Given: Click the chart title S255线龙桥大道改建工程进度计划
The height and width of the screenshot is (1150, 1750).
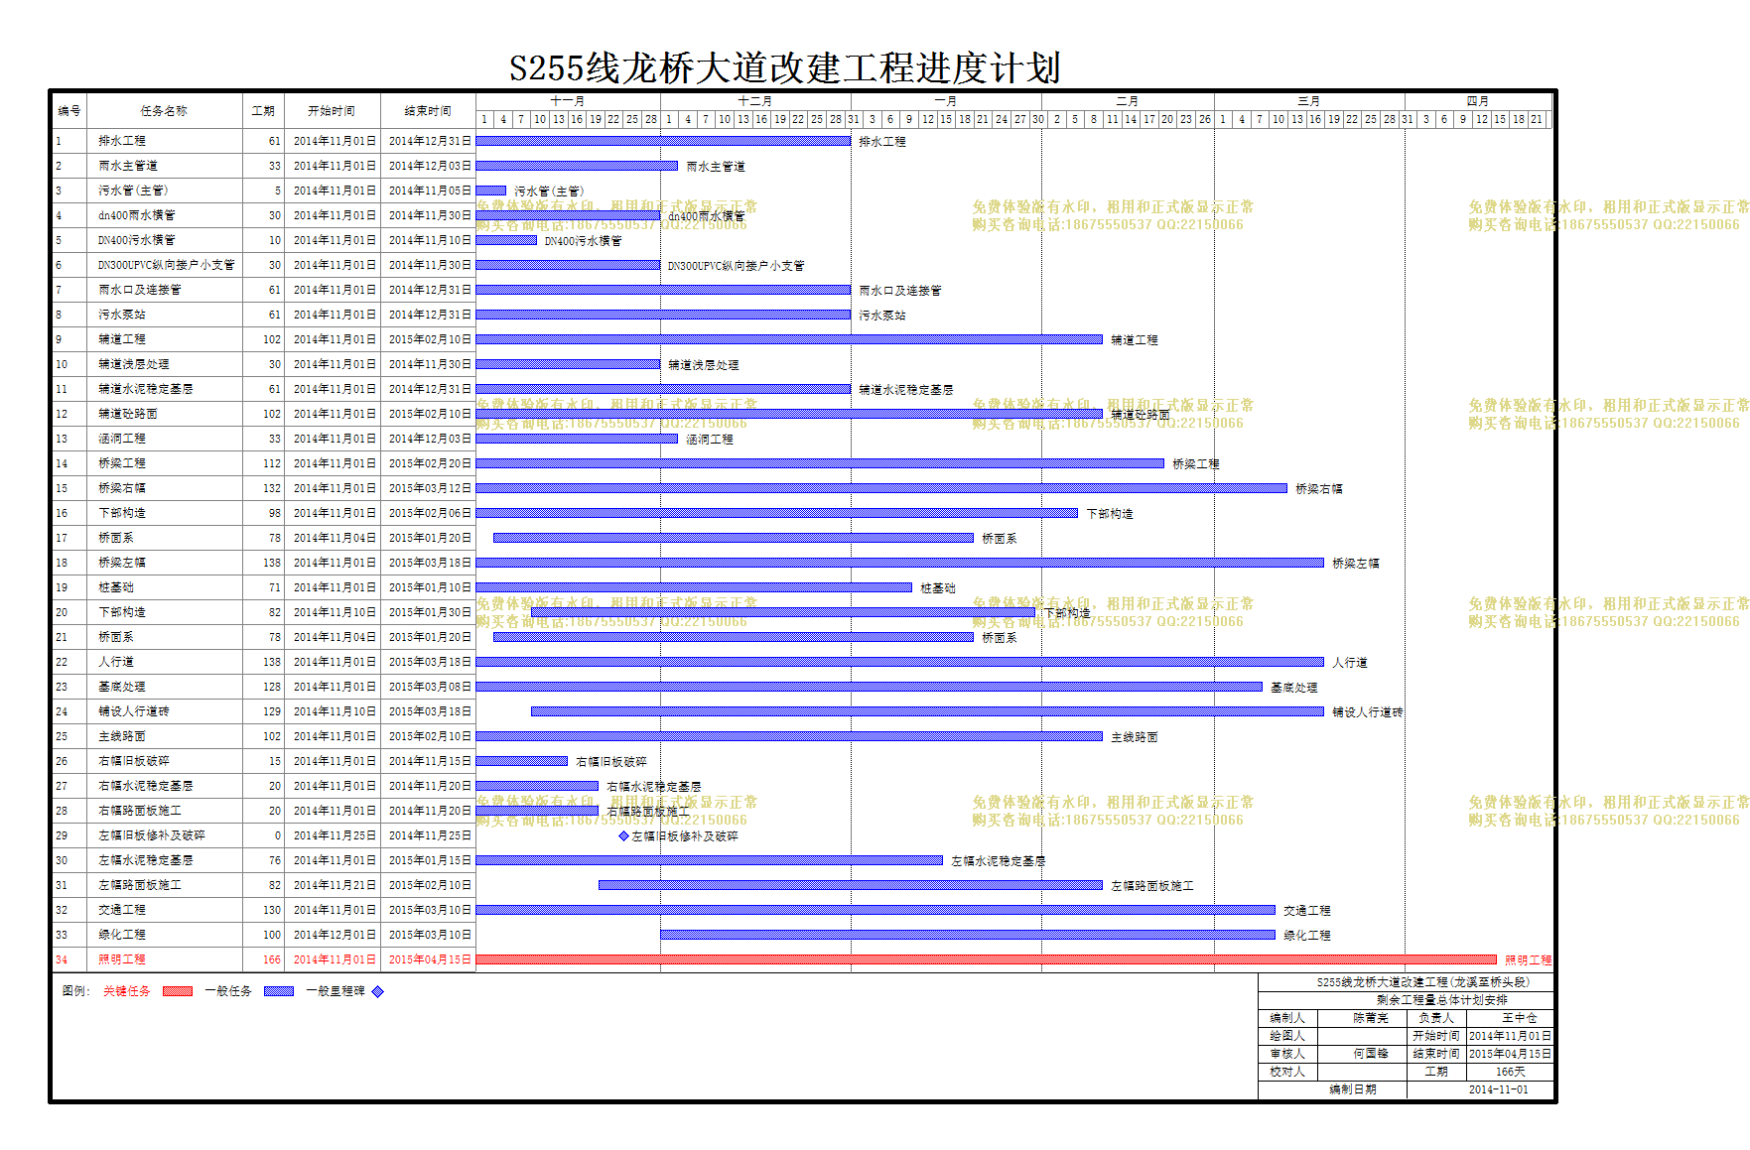Looking at the screenshot, I should pos(785,68).
